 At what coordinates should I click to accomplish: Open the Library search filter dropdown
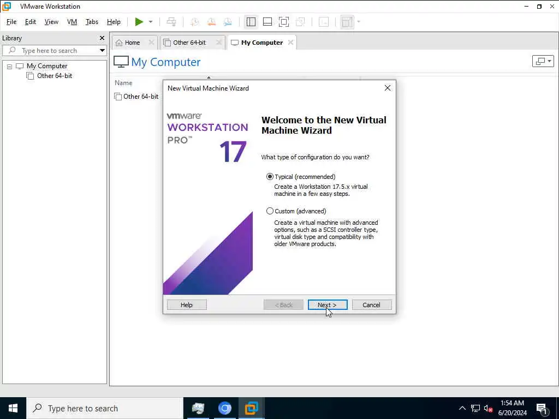(102, 51)
